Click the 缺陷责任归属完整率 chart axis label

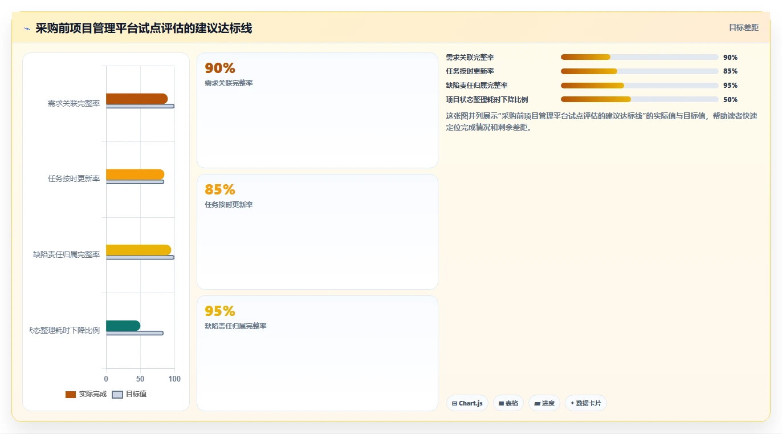66,254
